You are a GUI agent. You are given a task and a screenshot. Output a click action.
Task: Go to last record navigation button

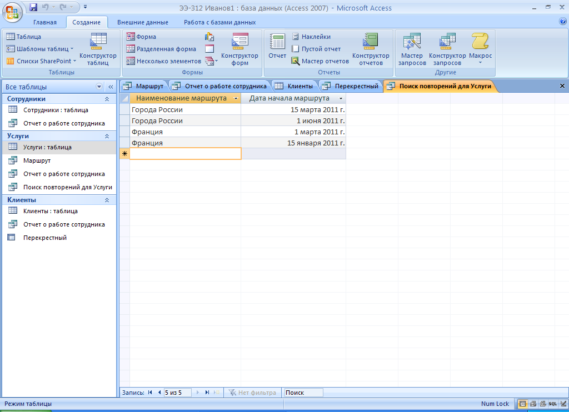coord(207,393)
